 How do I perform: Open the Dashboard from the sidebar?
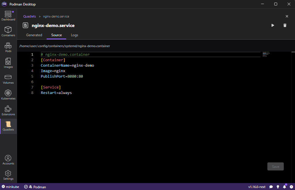(8, 16)
